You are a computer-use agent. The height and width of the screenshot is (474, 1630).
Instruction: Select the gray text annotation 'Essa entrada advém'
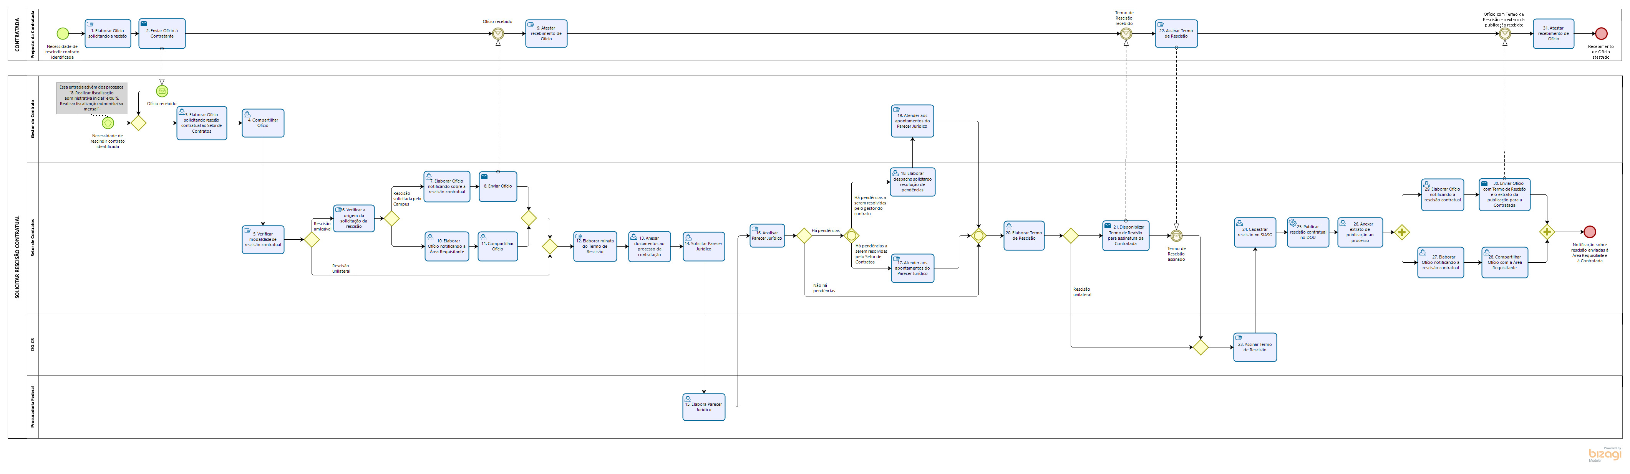(x=91, y=98)
